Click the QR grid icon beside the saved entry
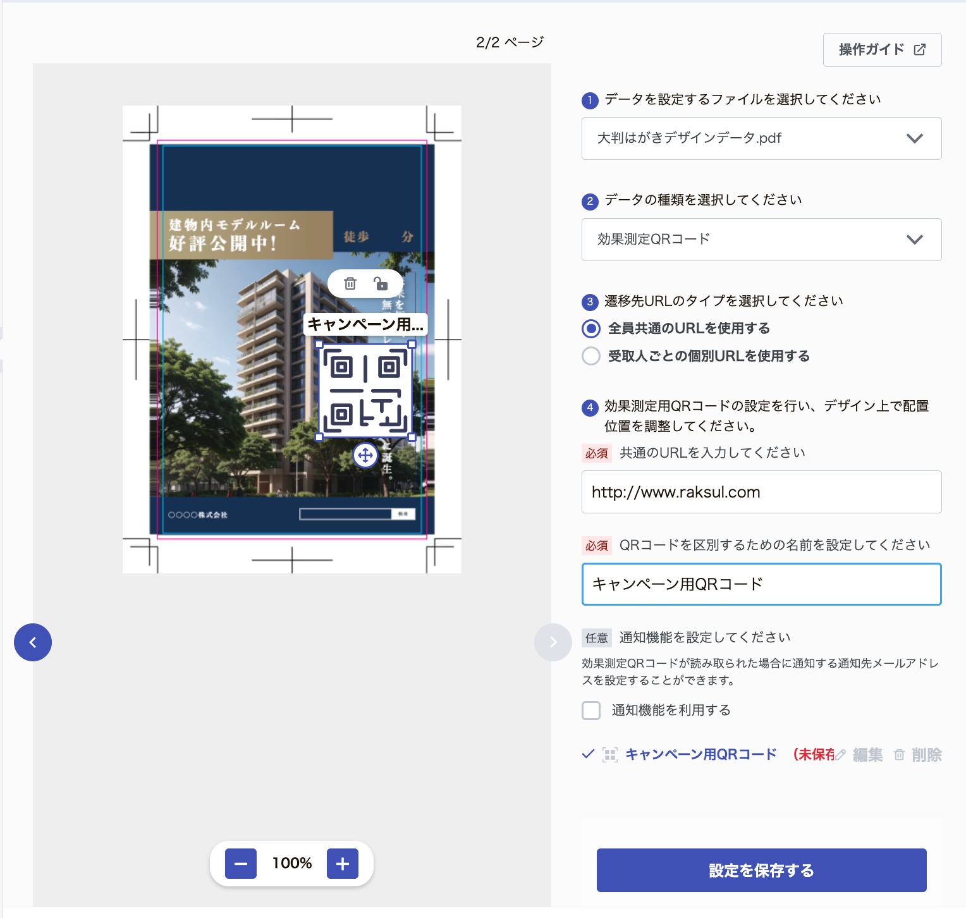 (610, 754)
